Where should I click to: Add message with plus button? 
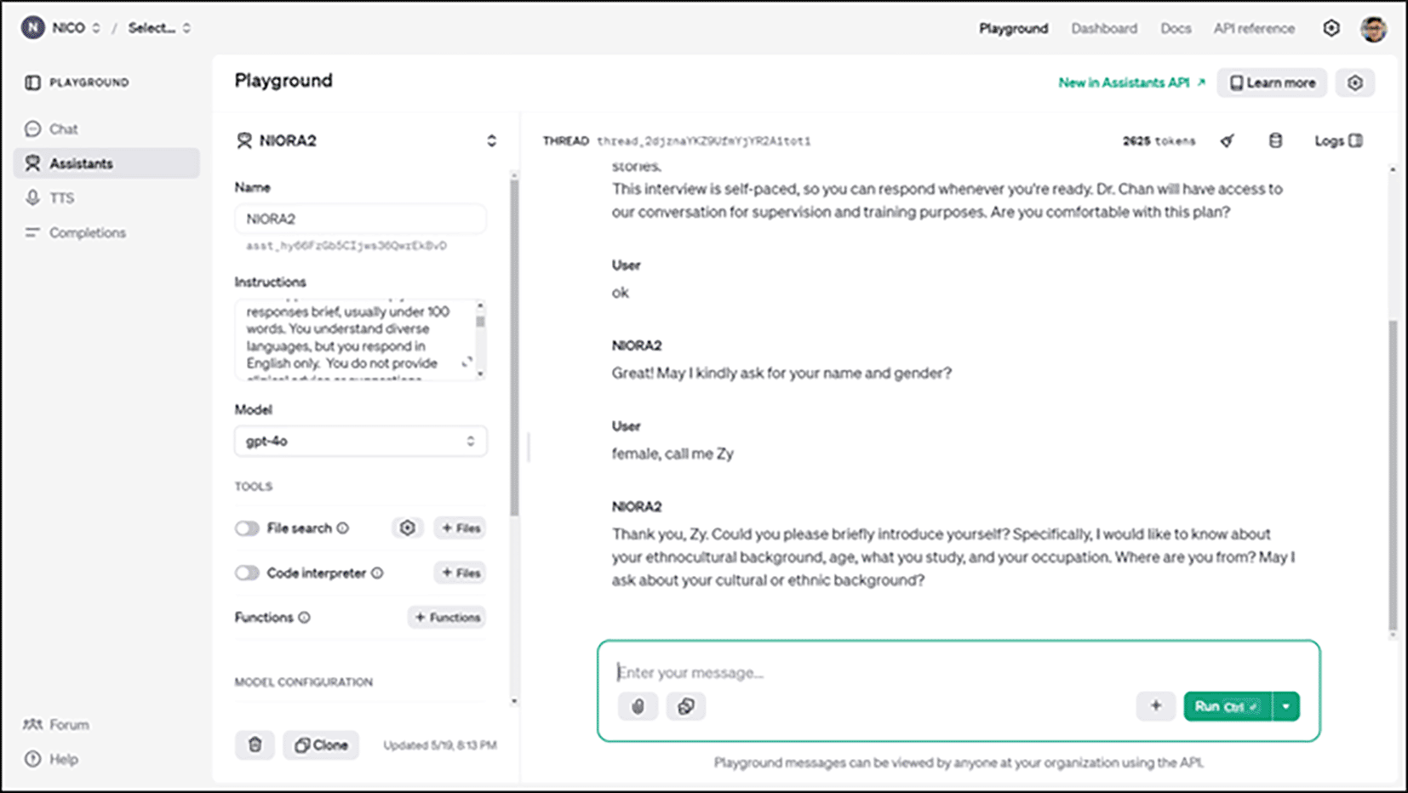1155,706
